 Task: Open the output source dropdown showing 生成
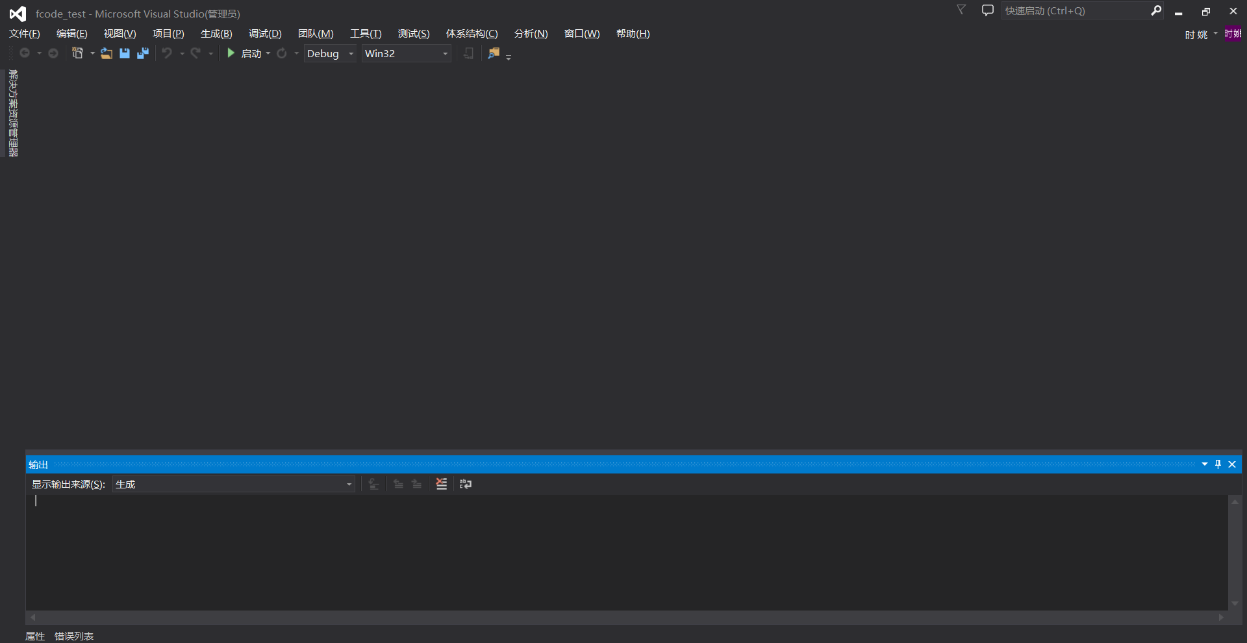click(234, 484)
